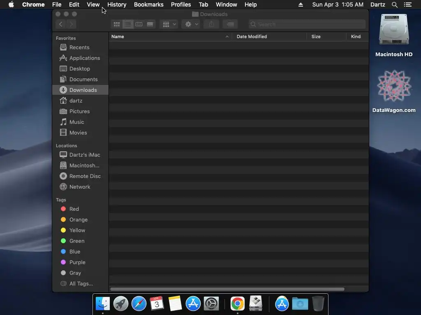421x315 pixels.
Task: Go forward with the Finder forward arrow
Action: point(71,24)
